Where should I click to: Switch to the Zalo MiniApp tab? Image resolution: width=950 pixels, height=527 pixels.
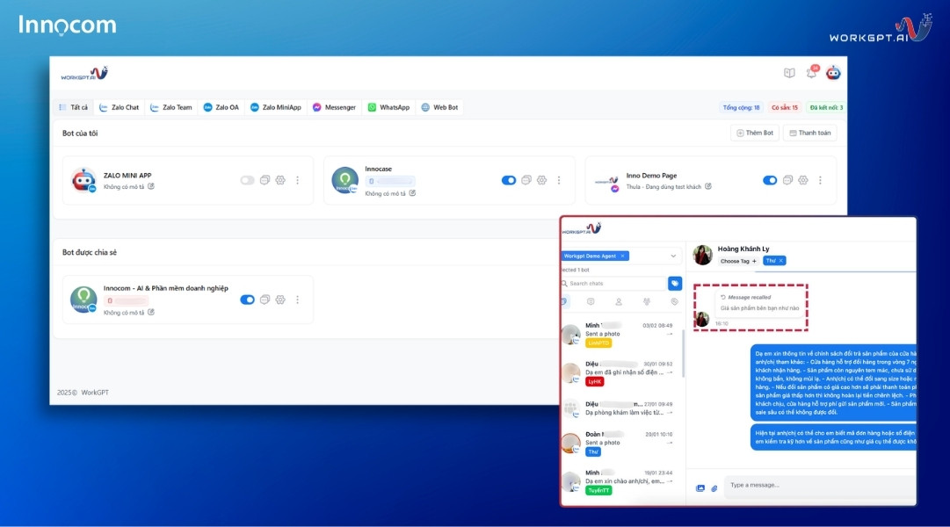tap(276, 107)
